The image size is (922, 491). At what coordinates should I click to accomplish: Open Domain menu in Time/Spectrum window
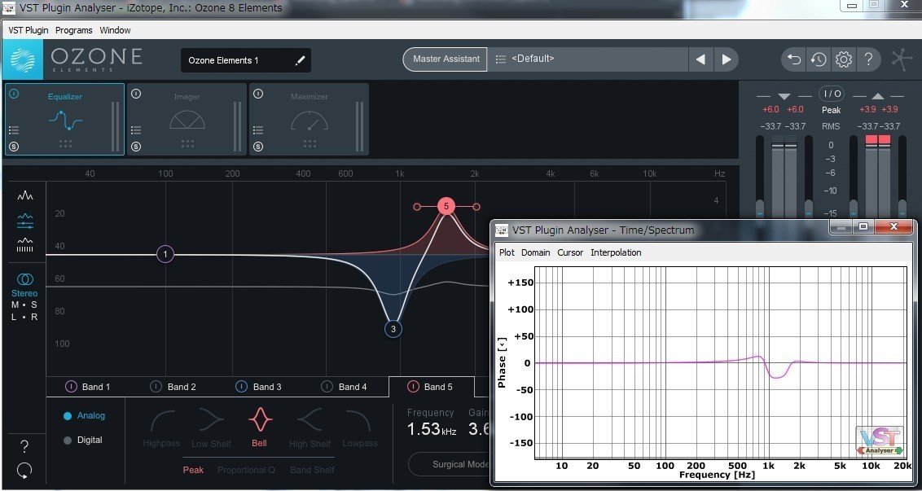click(536, 252)
